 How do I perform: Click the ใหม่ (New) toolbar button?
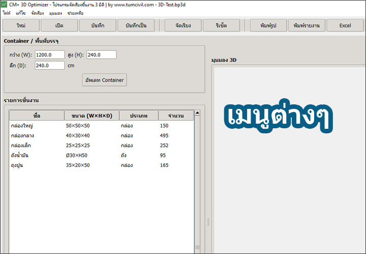[x=21, y=25]
